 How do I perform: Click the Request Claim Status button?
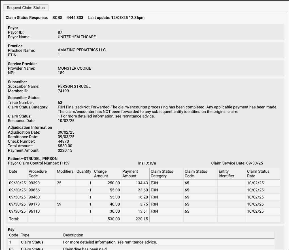coord(26,8)
